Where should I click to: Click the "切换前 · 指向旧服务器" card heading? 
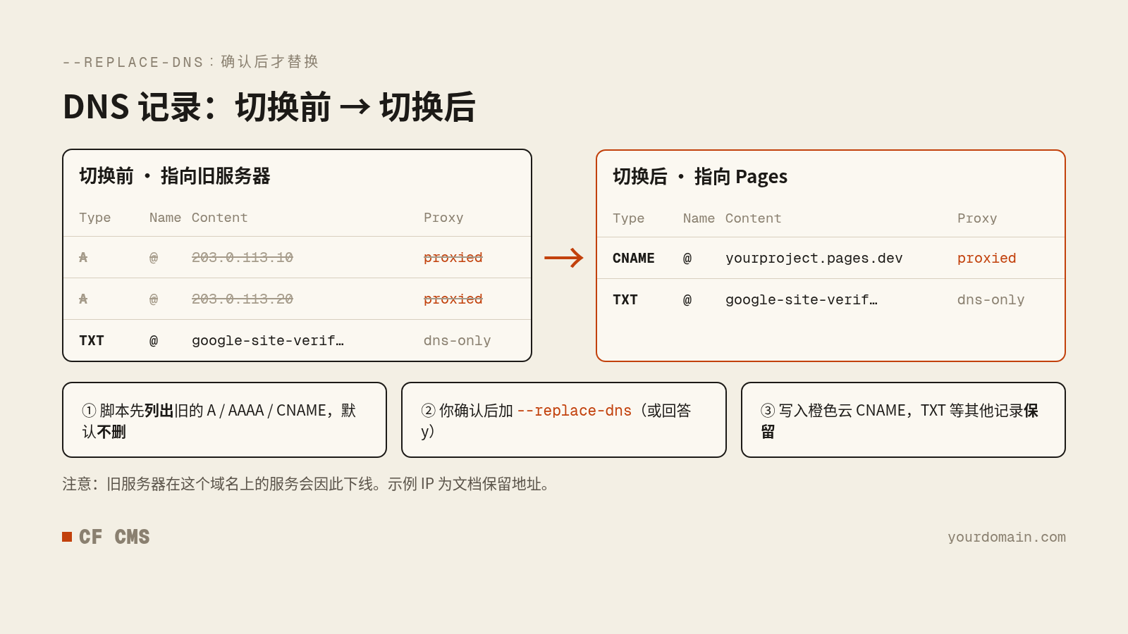tap(175, 176)
